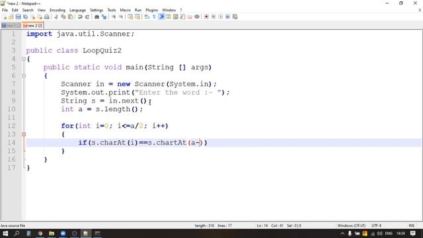Viewport: 423px width, 238px height.
Task: Click the volume speaker tray icon
Action: (380, 233)
